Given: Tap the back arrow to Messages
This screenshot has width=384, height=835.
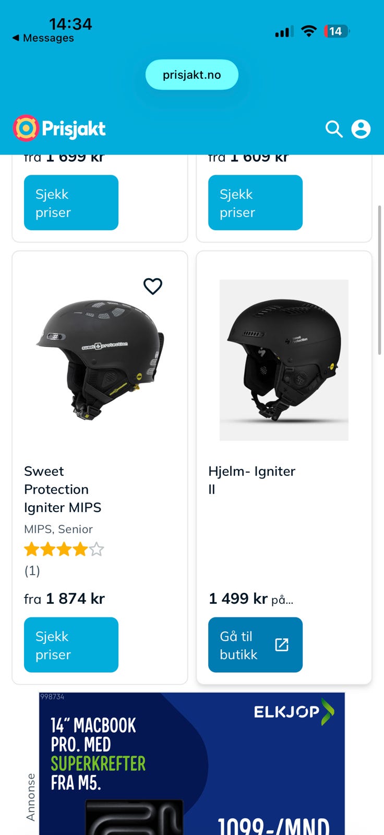Looking at the screenshot, I should tap(16, 38).
